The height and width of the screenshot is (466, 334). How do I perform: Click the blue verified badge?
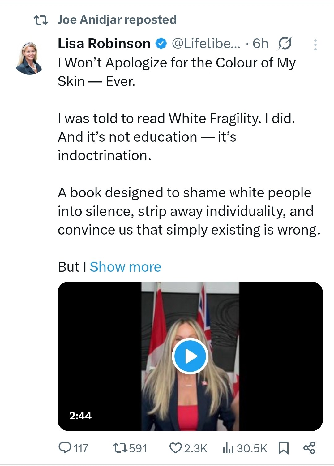pos(161,44)
